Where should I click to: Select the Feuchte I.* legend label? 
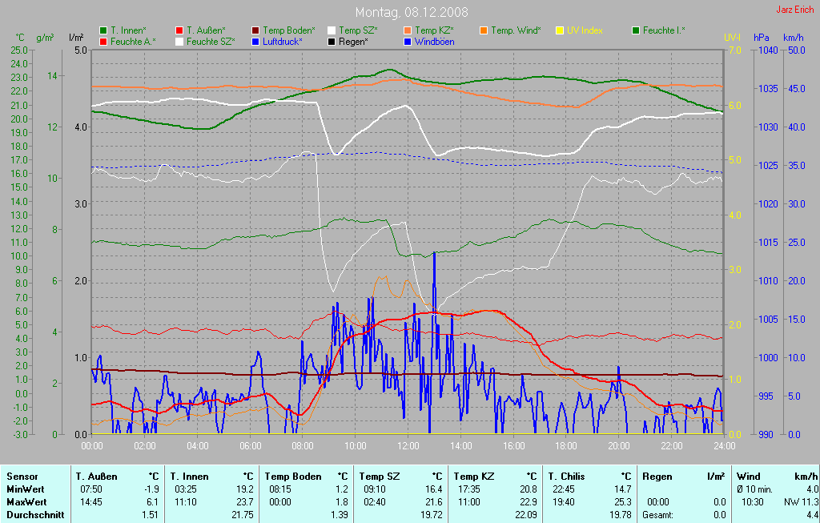(664, 30)
